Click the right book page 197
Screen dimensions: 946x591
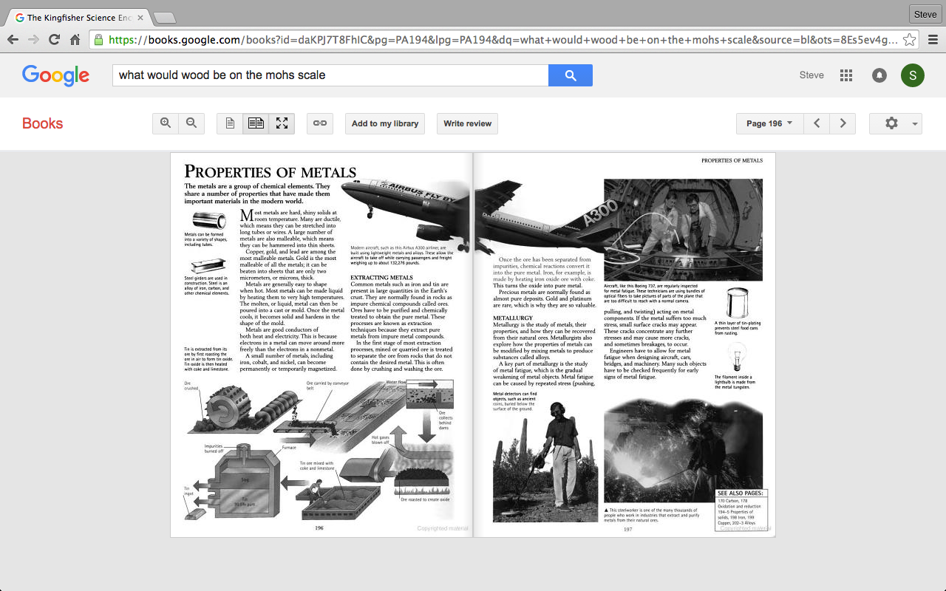pyautogui.click(x=625, y=345)
